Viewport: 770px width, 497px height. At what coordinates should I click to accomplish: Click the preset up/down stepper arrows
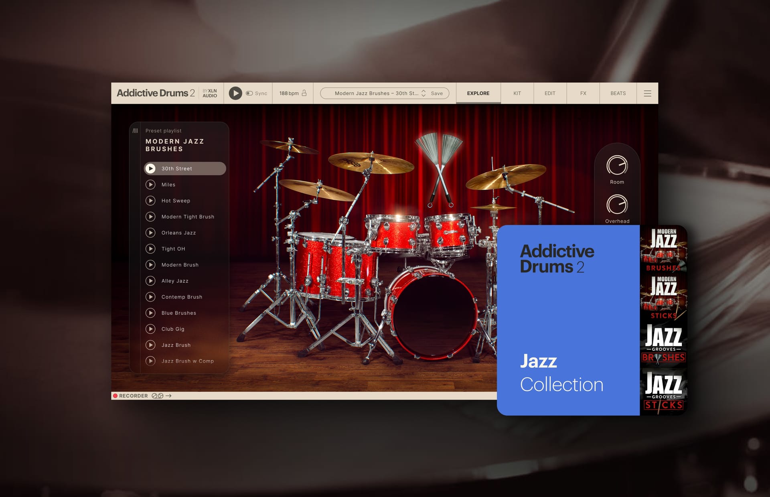coord(423,93)
